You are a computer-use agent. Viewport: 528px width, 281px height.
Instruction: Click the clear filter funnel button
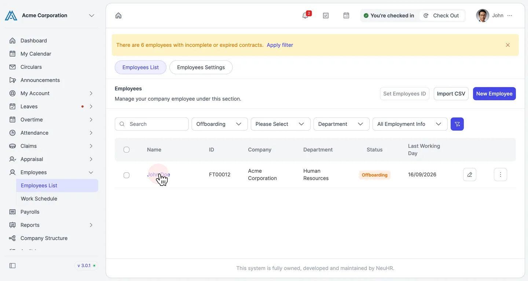click(x=457, y=124)
